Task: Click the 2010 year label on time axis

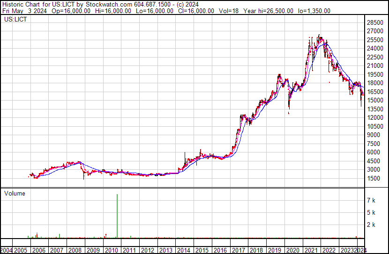Action: [x=112, y=250]
